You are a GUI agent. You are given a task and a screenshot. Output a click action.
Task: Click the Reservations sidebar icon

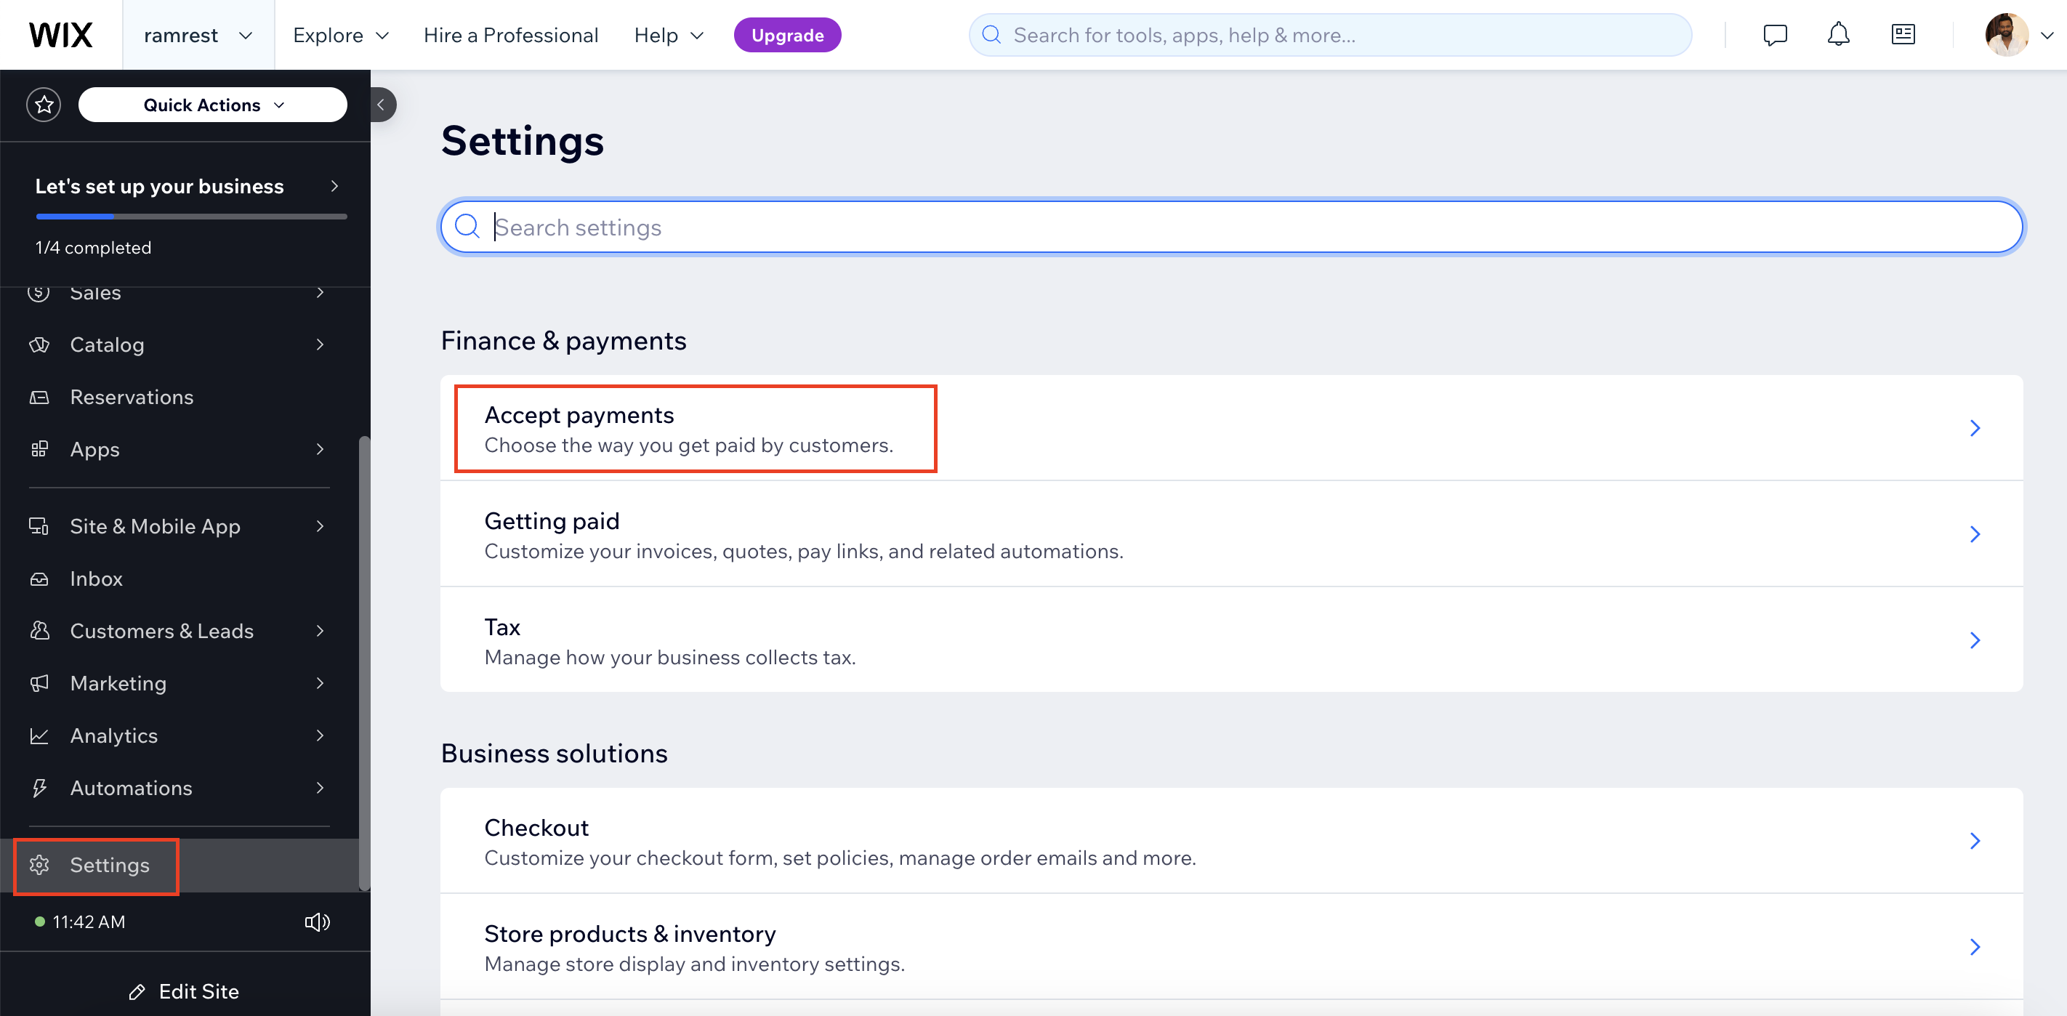point(39,397)
